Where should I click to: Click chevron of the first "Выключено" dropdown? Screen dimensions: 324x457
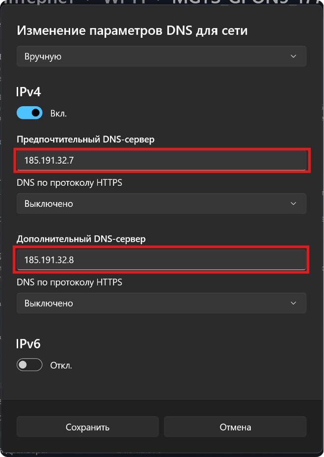[293, 203]
